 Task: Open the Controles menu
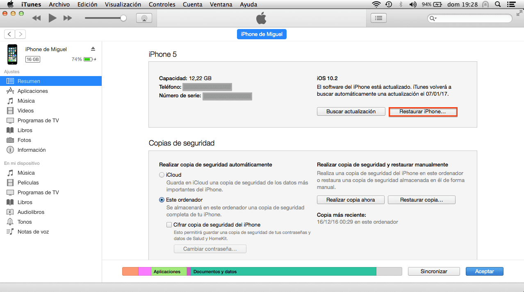(x=162, y=4)
